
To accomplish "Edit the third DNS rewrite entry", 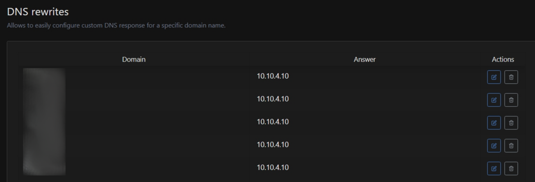I will coord(494,123).
